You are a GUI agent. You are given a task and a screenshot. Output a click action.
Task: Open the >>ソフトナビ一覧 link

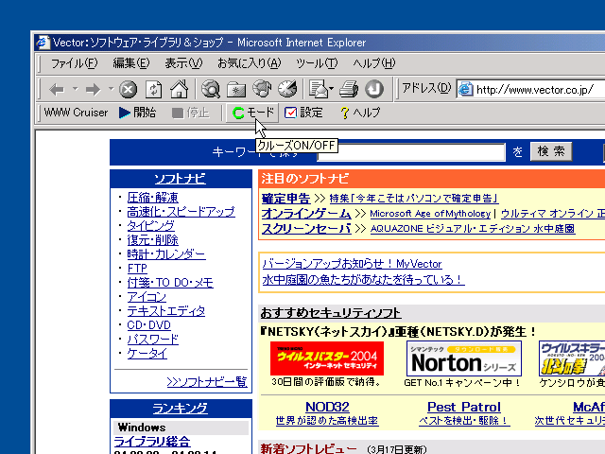(x=207, y=382)
